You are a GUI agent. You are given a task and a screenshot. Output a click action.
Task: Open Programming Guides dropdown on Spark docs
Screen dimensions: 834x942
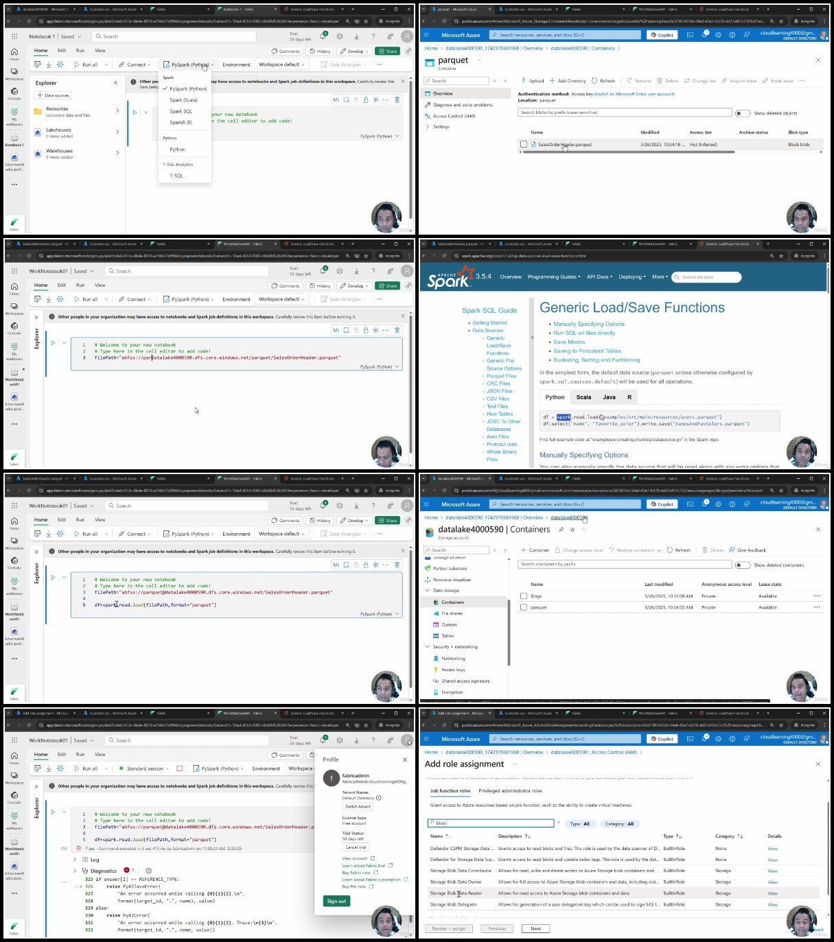pos(554,277)
